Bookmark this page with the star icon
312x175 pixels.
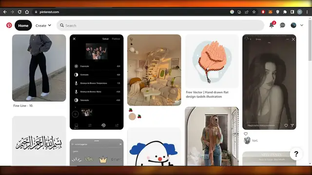pos(254,12)
